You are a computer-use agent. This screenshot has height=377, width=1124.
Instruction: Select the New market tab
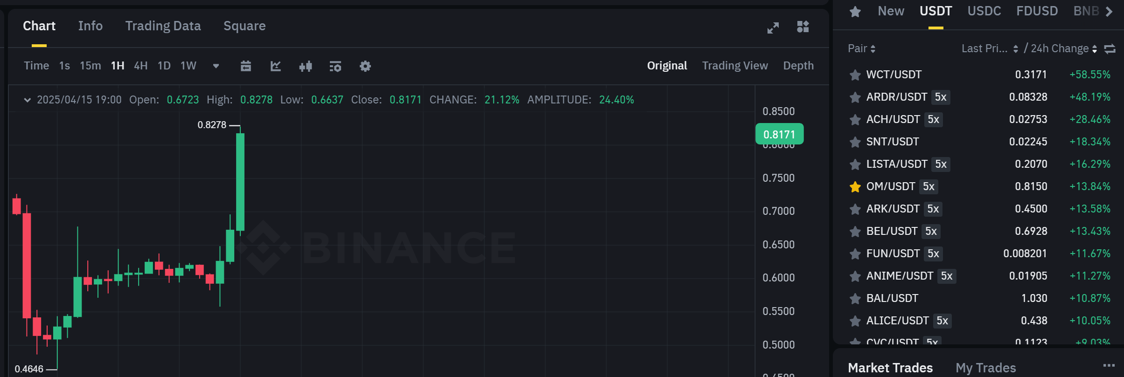[x=891, y=11]
